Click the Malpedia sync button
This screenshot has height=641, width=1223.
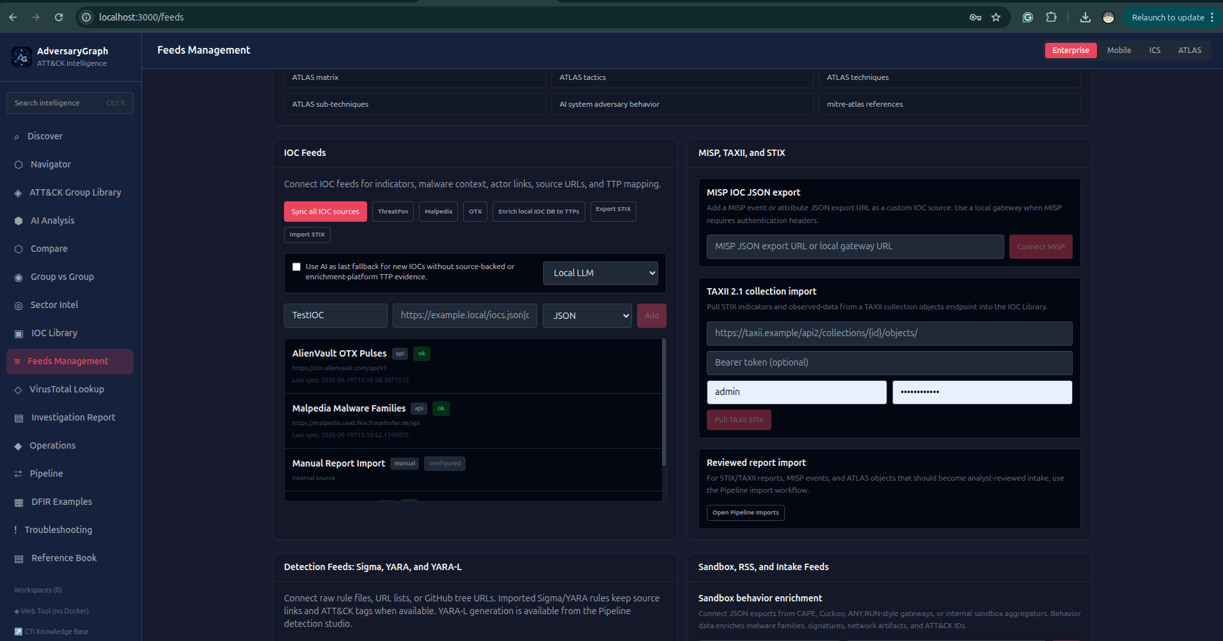[x=438, y=212]
